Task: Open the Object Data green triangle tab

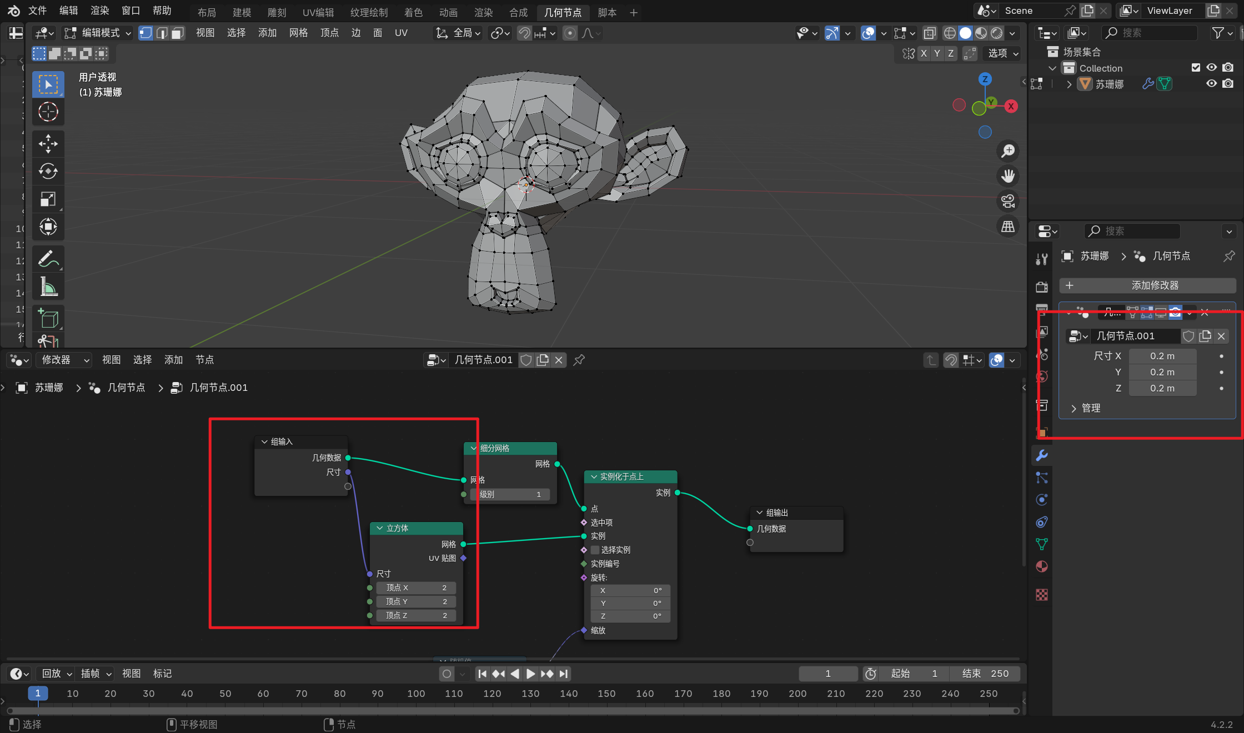Action: pos(1042,544)
